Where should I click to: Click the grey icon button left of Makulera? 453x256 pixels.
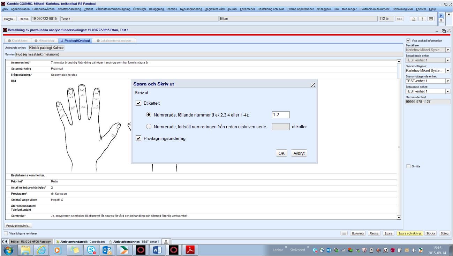pos(344,233)
